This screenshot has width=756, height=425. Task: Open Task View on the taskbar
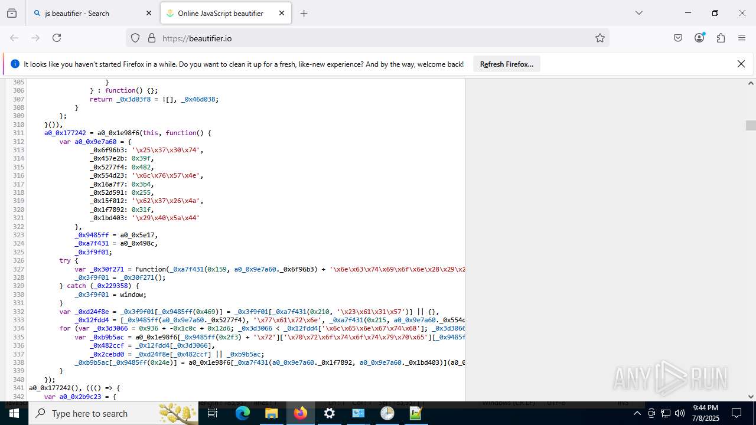[213, 413]
